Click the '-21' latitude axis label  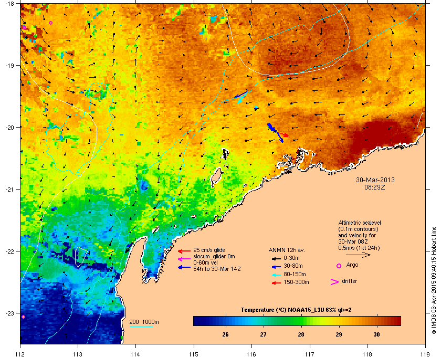coord(9,190)
